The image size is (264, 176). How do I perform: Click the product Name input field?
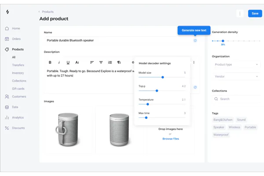121,40
